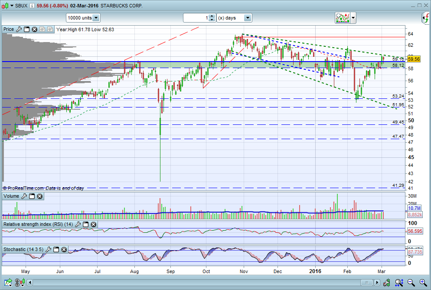
Task: Decrease the timeframe number with down stepper
Action: point(212,20)
